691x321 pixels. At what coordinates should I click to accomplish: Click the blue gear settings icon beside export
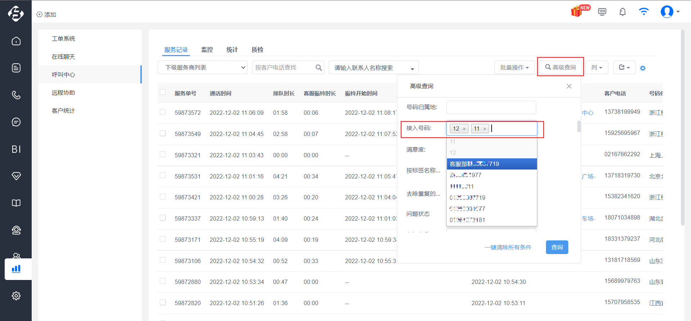(643, 68)
